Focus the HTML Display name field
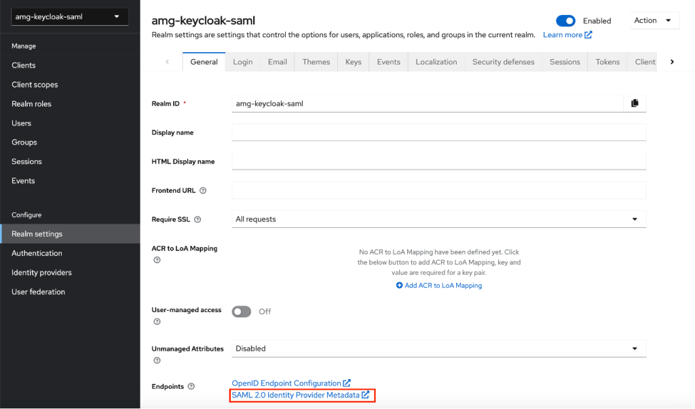The image size is (695, 409). coord(439,161)
